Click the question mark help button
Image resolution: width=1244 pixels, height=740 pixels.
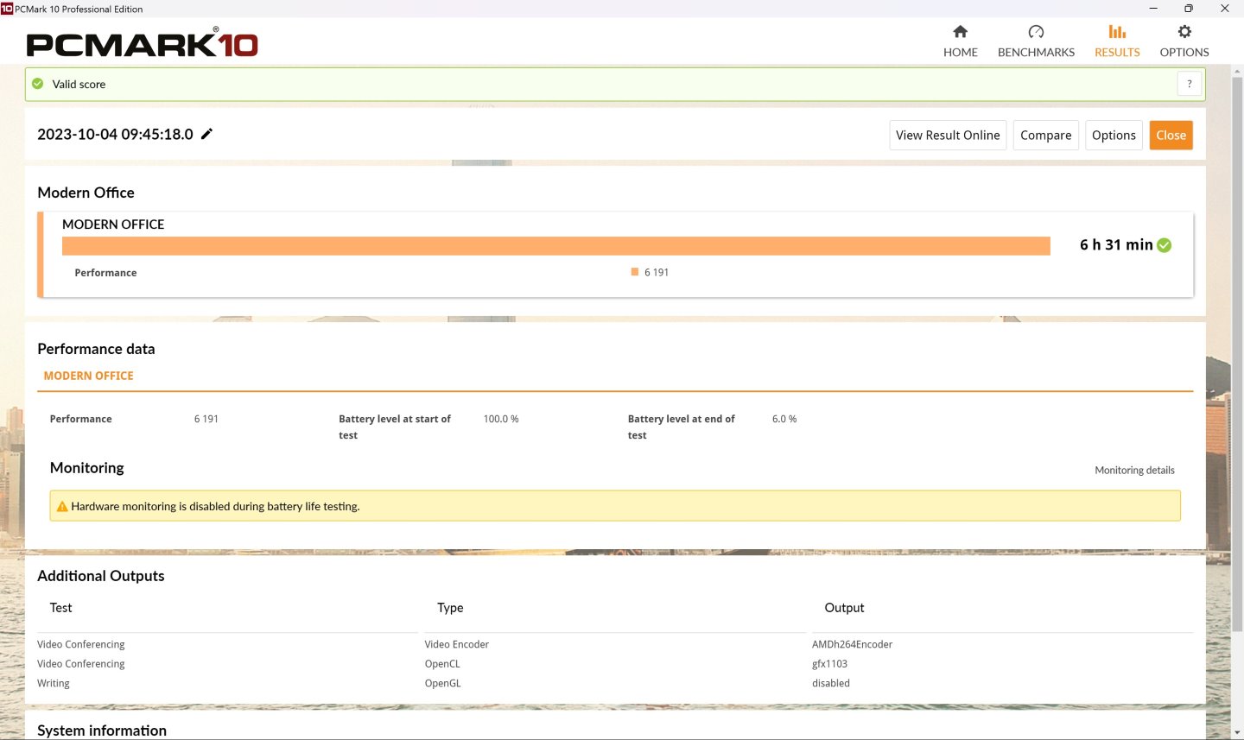[1190, 84]
